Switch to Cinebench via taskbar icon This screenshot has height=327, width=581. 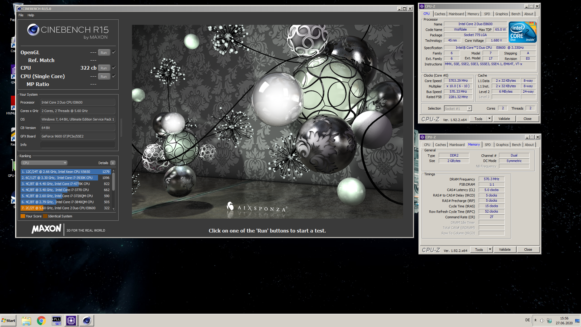point(87,321)
